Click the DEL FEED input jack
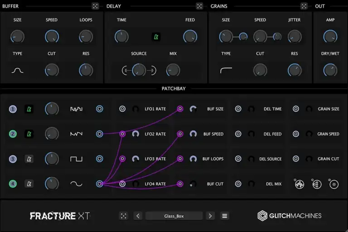Image resolution: width=348 pixels, height=232 pixels. click(x=238, y=134)
